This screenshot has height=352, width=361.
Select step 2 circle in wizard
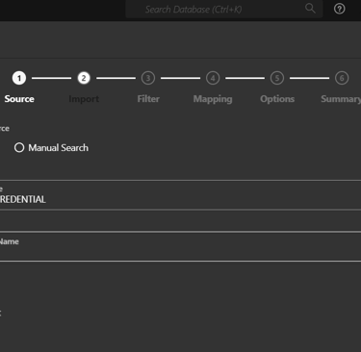coord(84,78)
